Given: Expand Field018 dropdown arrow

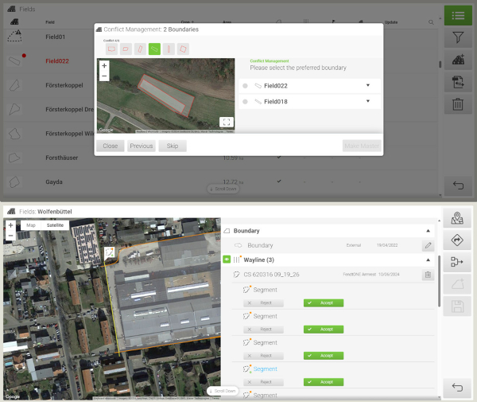Looking at the screenshot, I should (x=368, y=101).
